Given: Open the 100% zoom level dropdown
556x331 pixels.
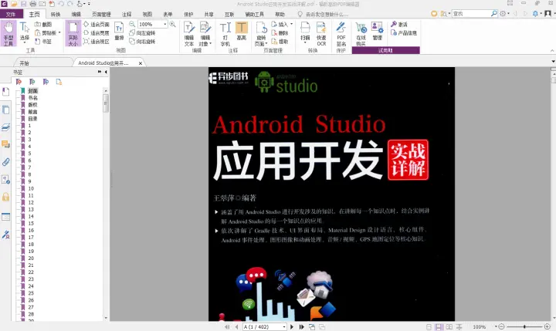Looking at the screenshot, I should point(165,24).
